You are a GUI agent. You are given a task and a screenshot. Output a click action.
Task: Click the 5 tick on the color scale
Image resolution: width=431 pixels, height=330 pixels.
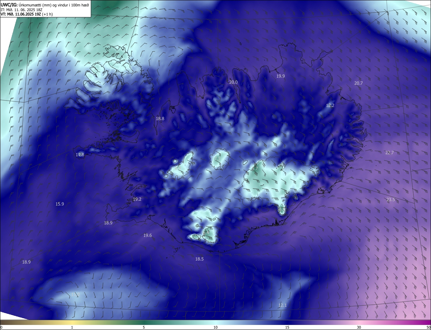tap(144, 327)
